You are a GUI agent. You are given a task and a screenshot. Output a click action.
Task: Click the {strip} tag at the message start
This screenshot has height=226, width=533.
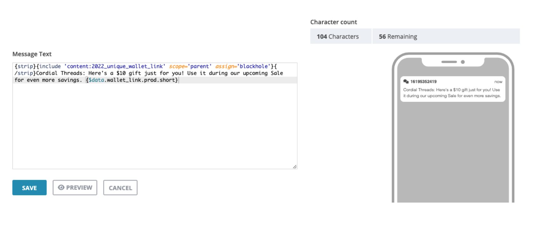(x=25, y=66)
